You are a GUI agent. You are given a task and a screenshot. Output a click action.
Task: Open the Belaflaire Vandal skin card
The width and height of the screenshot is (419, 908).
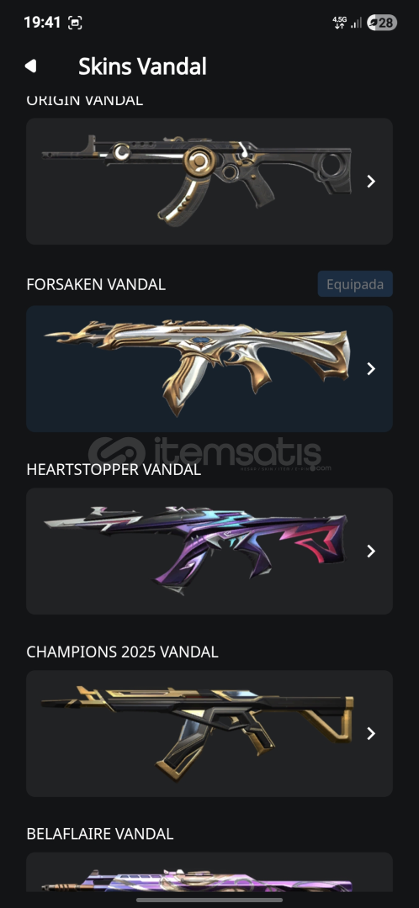click(209, 872)
